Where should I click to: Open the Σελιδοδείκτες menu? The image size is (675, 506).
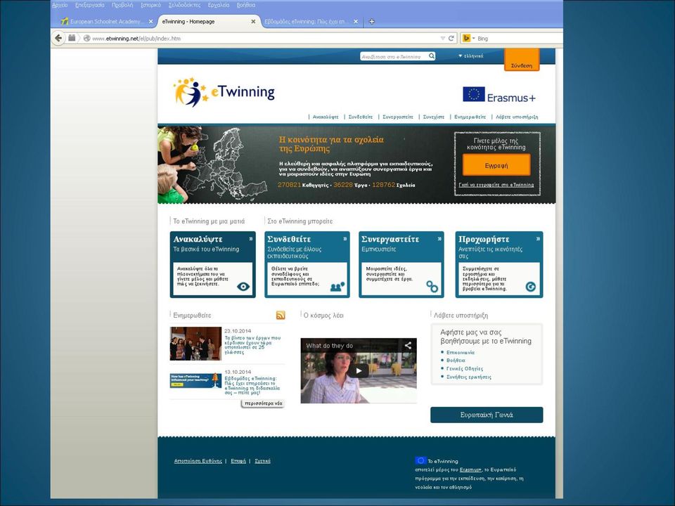(x=184, y=5)
